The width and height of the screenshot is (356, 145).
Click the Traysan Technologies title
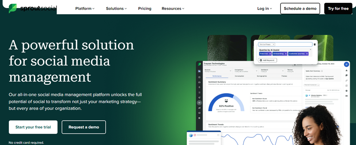214,64
